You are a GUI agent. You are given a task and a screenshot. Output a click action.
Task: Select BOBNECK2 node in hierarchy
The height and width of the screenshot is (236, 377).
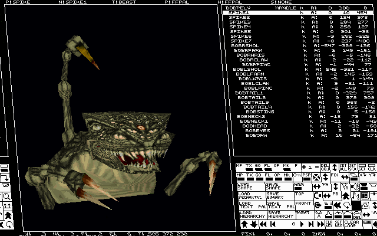[x=250, y=116]
